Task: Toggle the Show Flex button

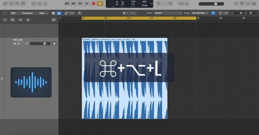Action: click(x=72, y=13)
